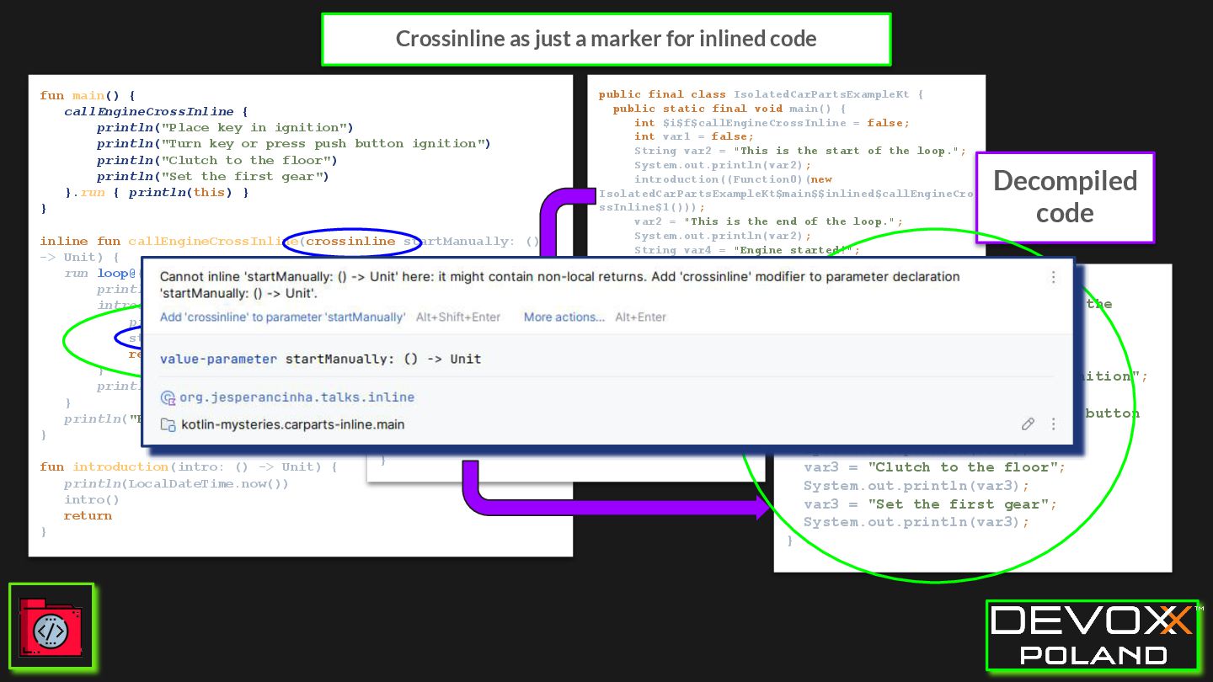Click the Devoxx Poland logo
The width and height of the screenshot is (1213, 682).
tap(1093, 636)
